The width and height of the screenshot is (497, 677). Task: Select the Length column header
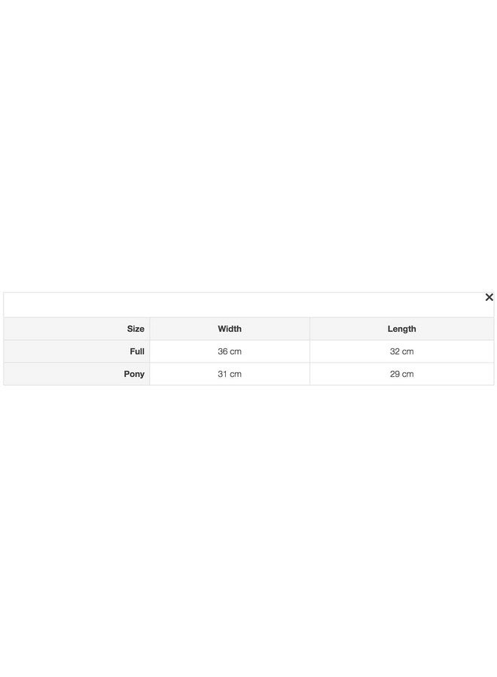click(401, 329)
